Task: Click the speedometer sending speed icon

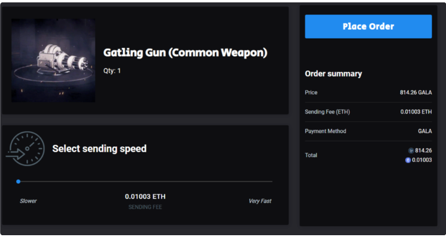Action: [x=26, y=149]
